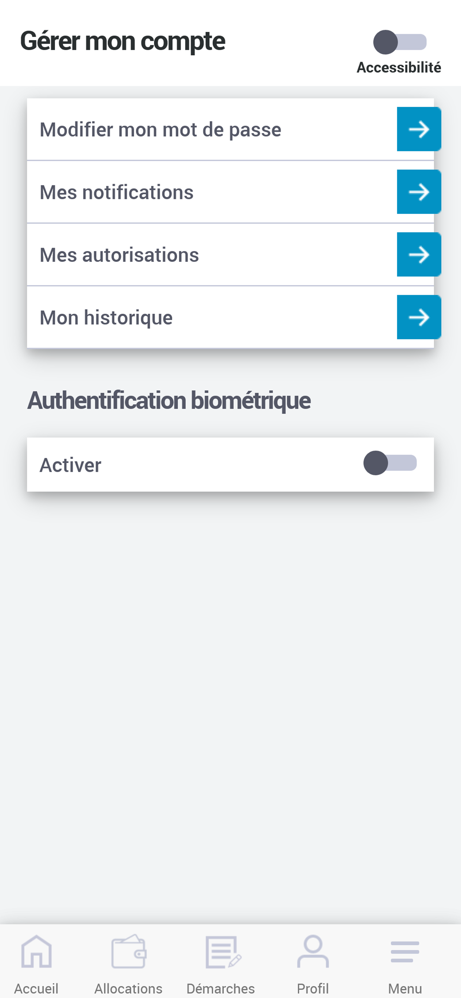Enable the Accessibilité toggle
Viewport: 461px width, 998px height.
(x=400, y=42)
